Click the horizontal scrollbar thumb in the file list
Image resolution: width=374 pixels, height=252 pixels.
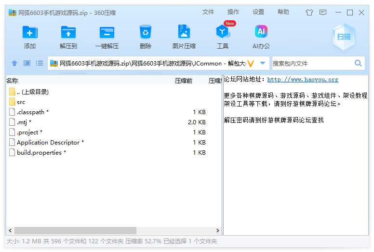point(75,230)
